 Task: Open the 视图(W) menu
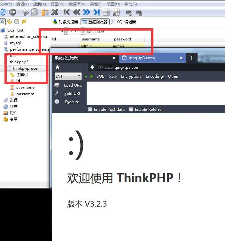coord(58,4)
